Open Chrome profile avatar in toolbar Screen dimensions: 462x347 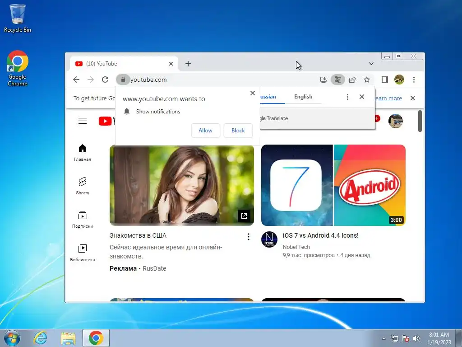(399, 80)
